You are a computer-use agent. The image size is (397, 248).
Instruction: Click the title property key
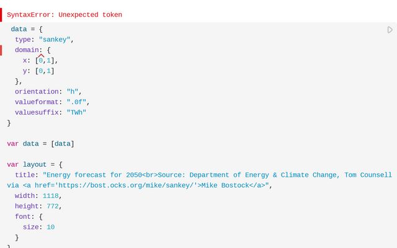point(25,175)
